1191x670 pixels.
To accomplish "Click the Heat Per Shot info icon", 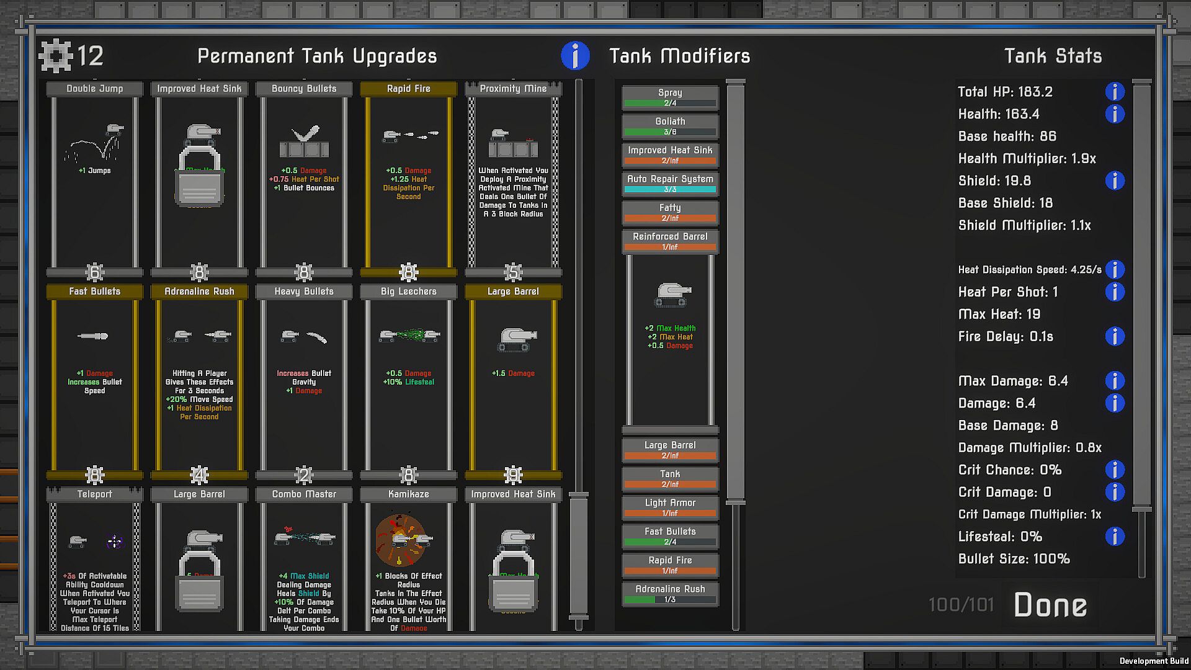I will point(1115,292).
